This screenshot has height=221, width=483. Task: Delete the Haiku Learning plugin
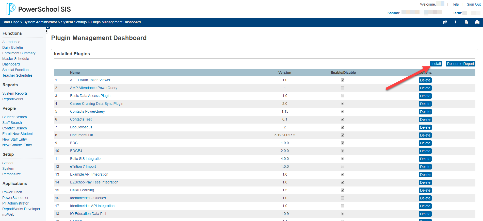[x=425, y=190]
